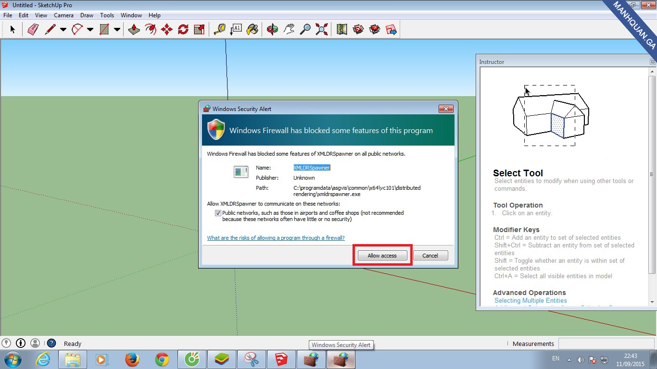This screenshot has width=657, height=369.
Task: Pick the Eraser tool
Action: (x=33, y=30)
